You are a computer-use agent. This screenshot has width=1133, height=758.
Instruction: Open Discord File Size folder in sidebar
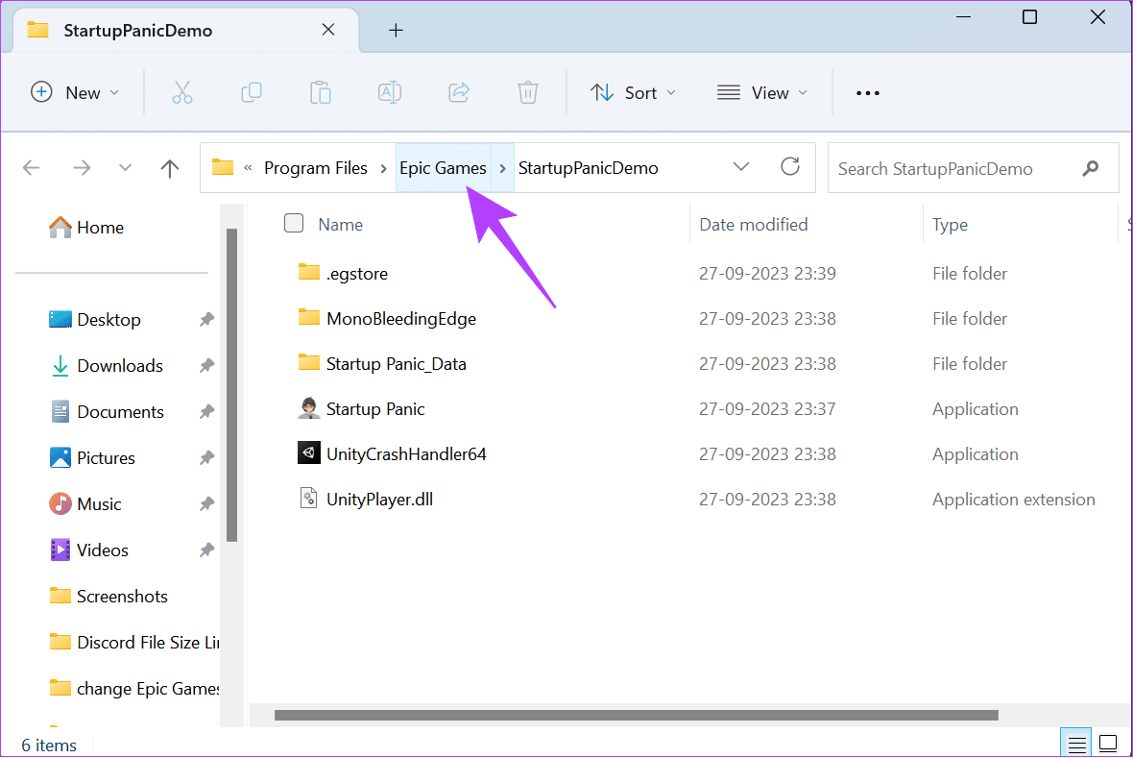(x=133, y=643)
